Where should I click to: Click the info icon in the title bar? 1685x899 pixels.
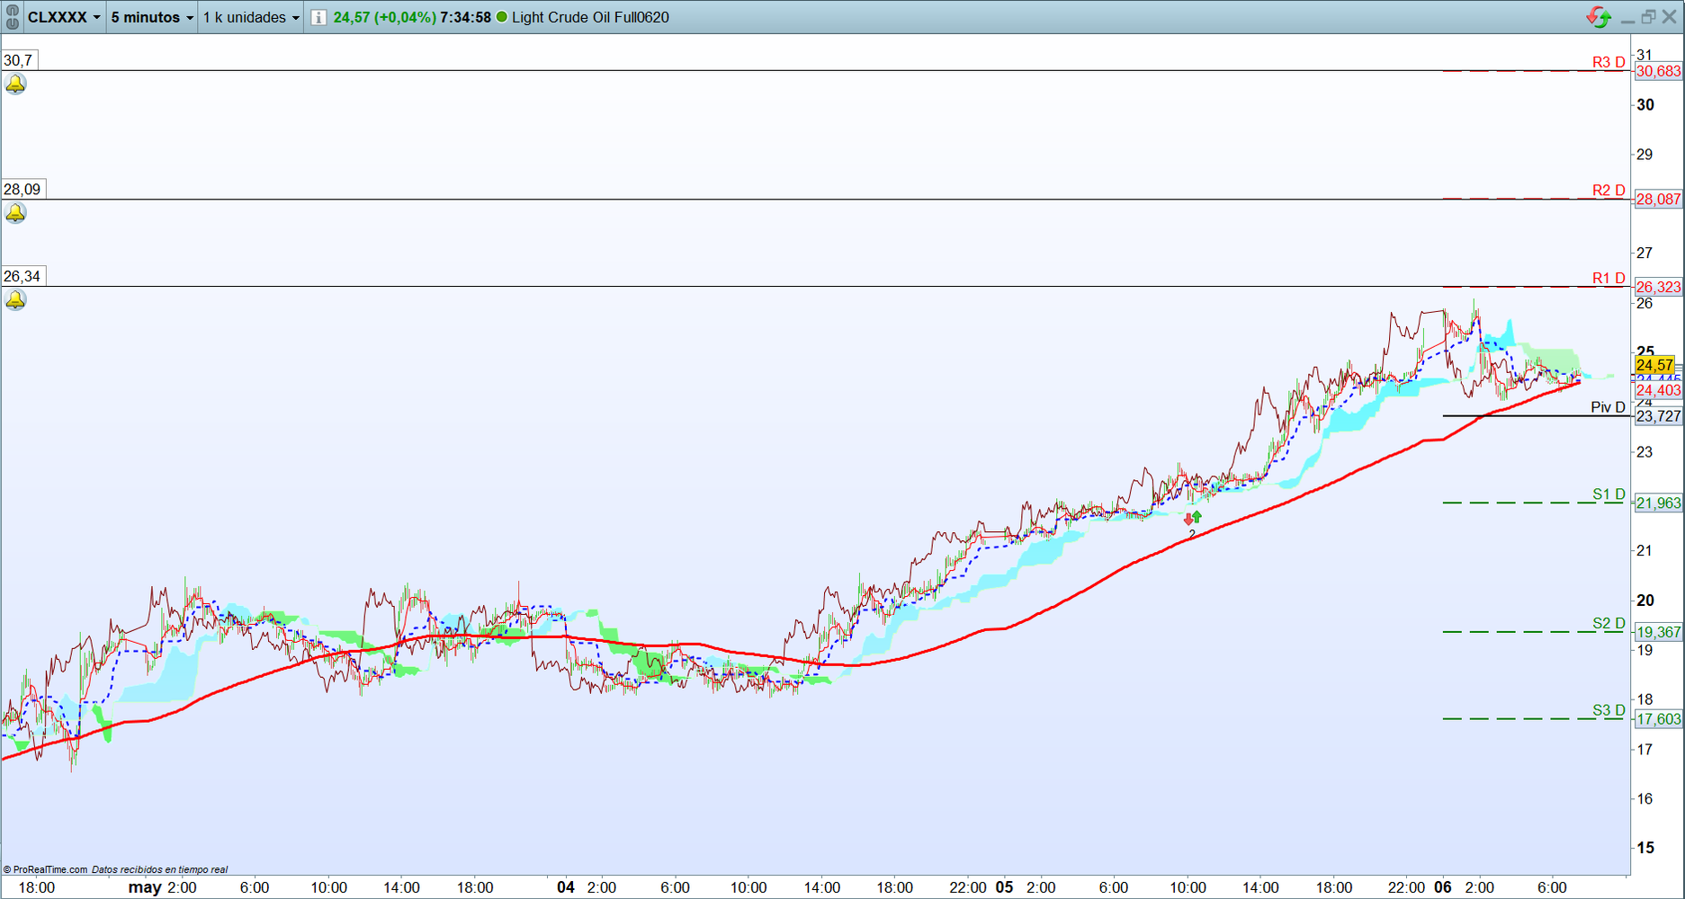pyautogui.click(x=318, y=17)
